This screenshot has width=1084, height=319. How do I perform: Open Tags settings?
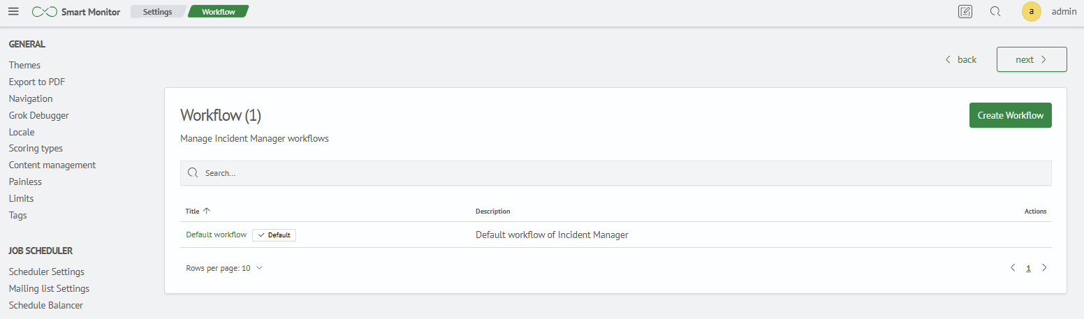(x=18, y=215)
